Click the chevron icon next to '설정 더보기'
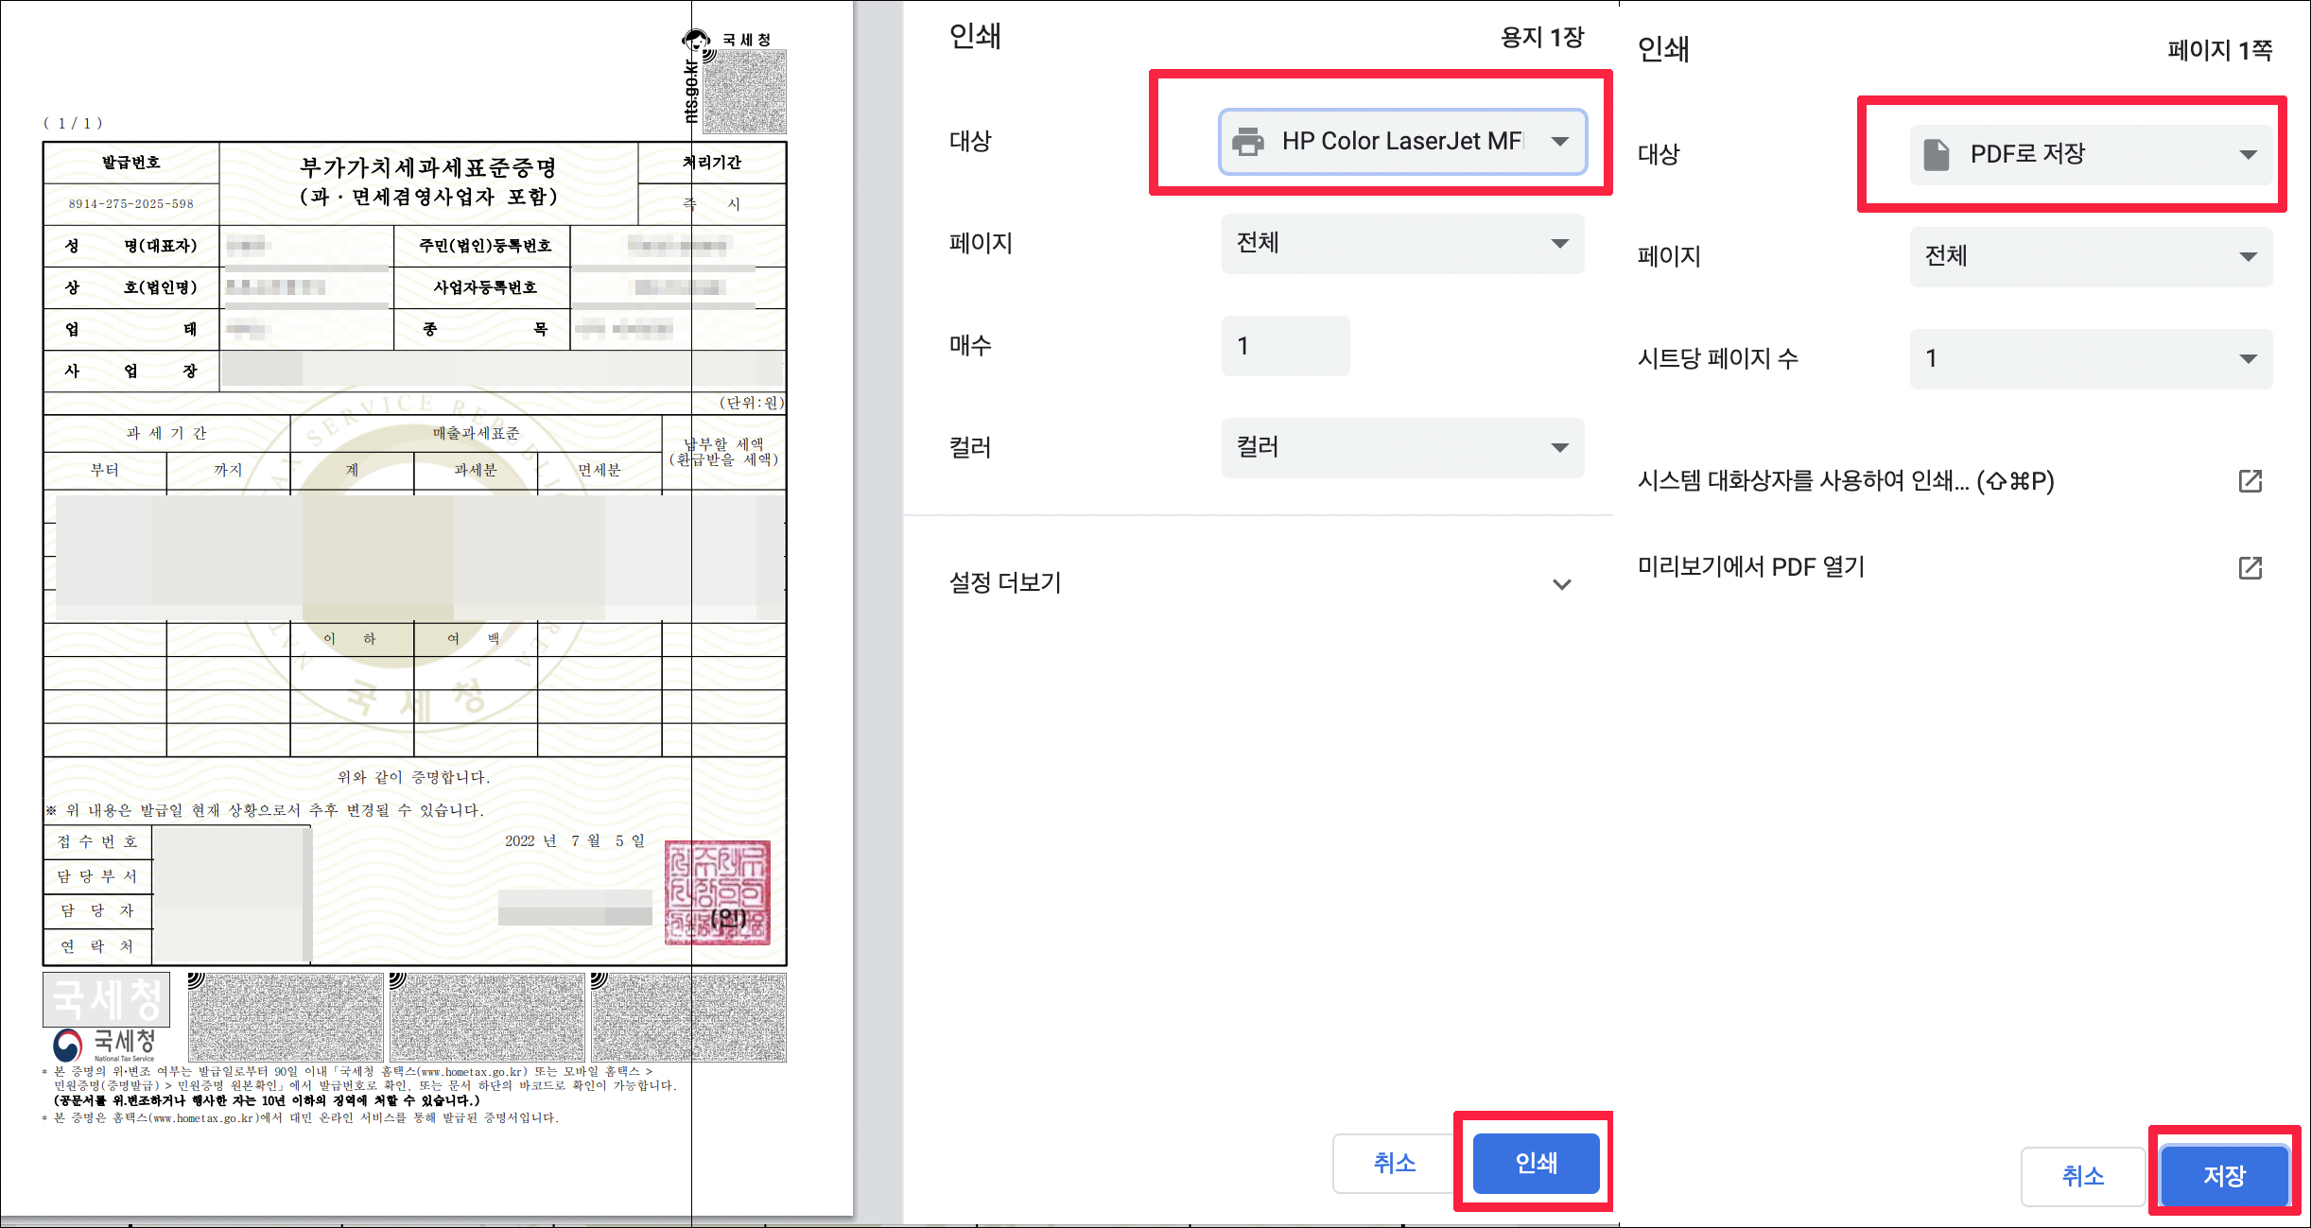Screen dimensions: 2311x1228 click(x=1562, y=584)
